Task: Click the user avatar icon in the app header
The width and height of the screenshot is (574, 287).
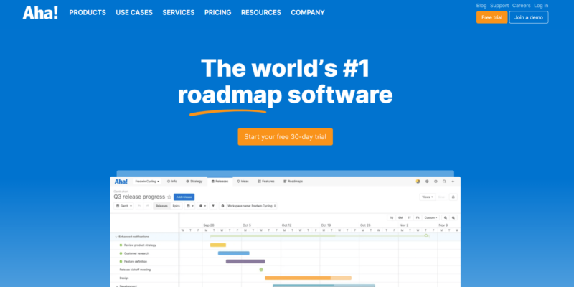Action: pos(418,182)
